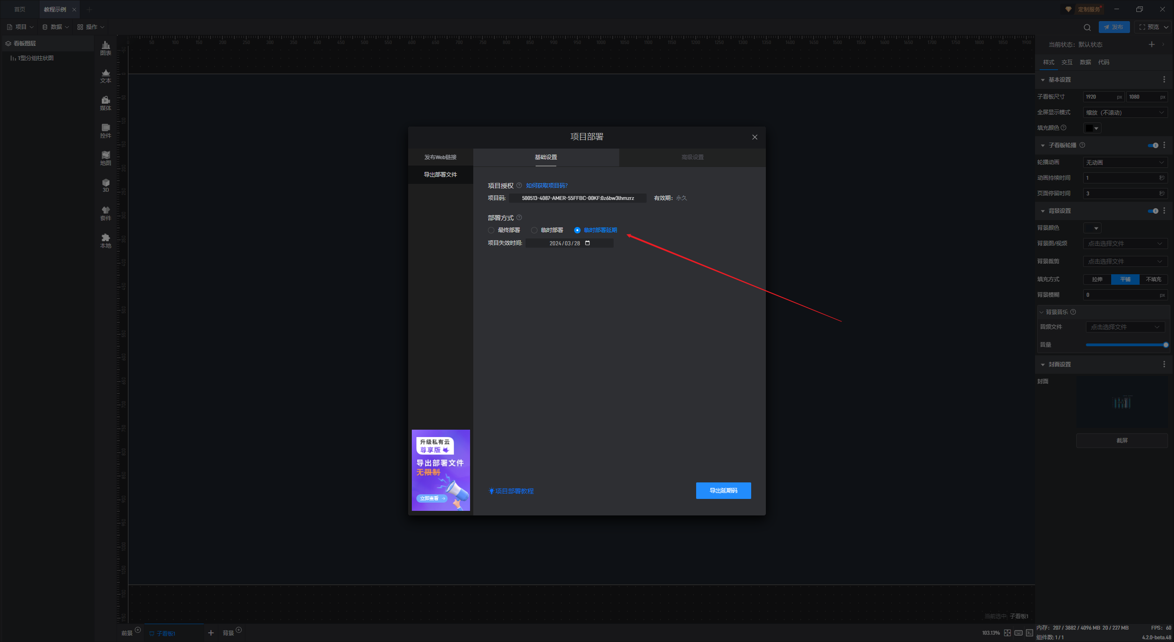Select the 地图 map components icon
The width and height of the screenshot is (1174, 642).
tap(105, 158)
